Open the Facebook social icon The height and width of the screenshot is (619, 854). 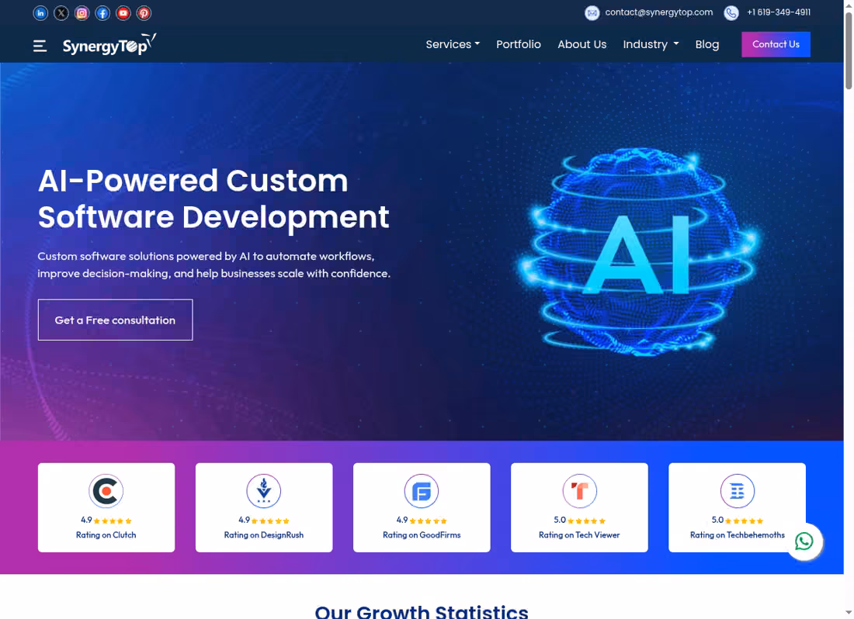(x=102, y=13)
